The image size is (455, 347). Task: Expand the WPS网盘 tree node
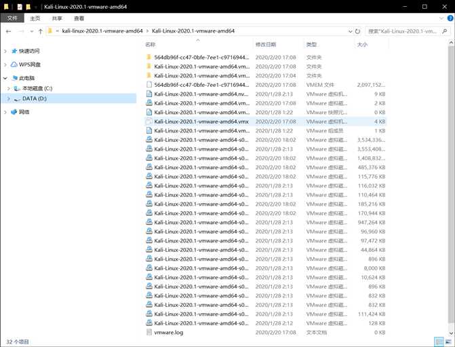[5, 65]
